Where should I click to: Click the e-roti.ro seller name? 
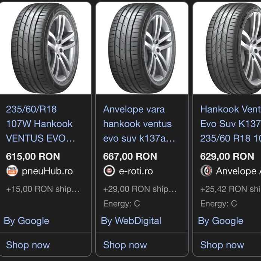[136, 171]
